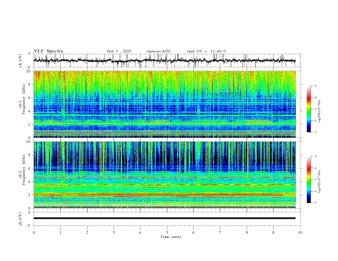Viewport: 338px width, 261px height.
Task: Click the 'VLF Spectra' title text
Action: [x=48, y=51]
